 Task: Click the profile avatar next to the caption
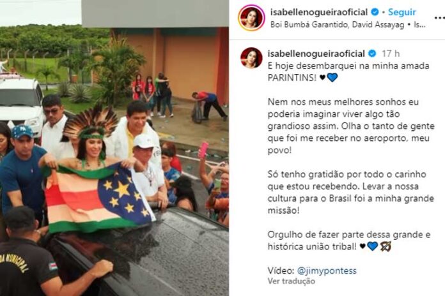(251, 58)
